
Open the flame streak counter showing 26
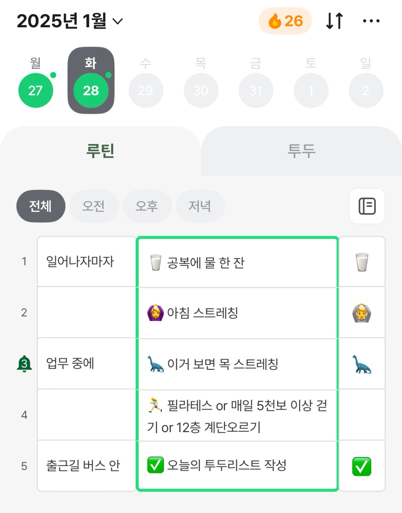(285, 21)
